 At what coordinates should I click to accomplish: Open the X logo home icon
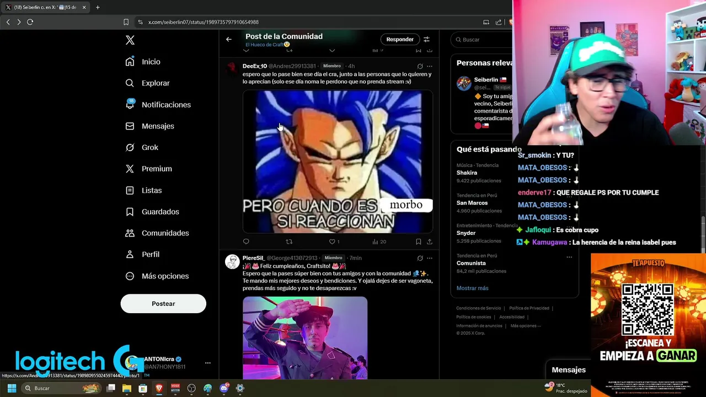pos(130,40)
